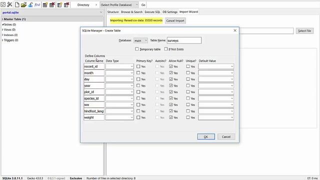Click the Connect Database folder icon
Screen dimensions: 320x180
(23, 4)
